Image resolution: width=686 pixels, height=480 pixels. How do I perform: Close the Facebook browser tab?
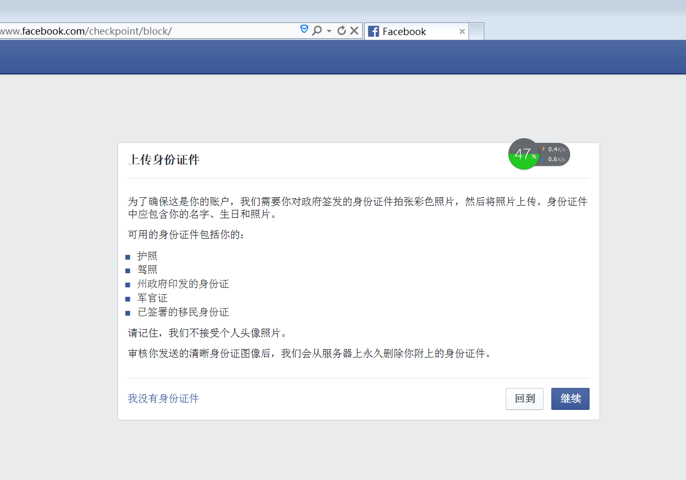click(x=462, y=31)
